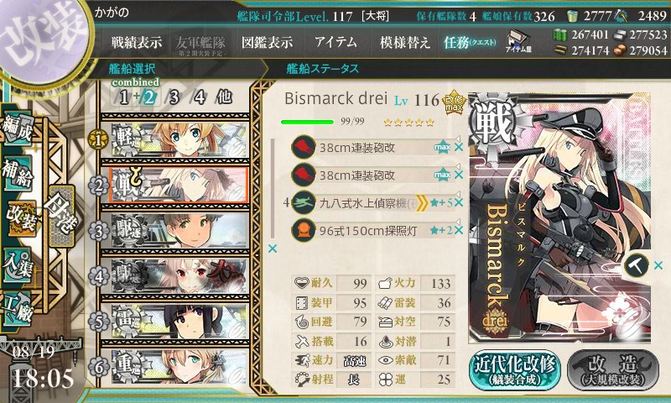
Task: Select fleet 4 tab
Action: pyautogui.click(x=200, y=97)
